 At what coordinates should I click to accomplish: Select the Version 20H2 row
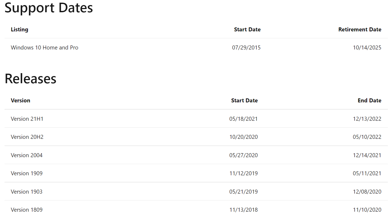pyautogui.click(x=196, y=137)
